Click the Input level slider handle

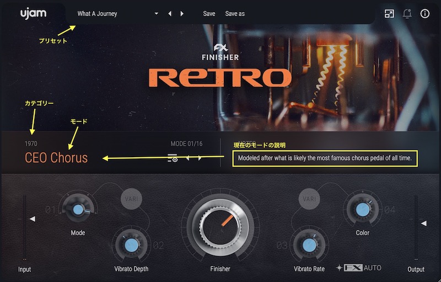[x=33, y=219]
